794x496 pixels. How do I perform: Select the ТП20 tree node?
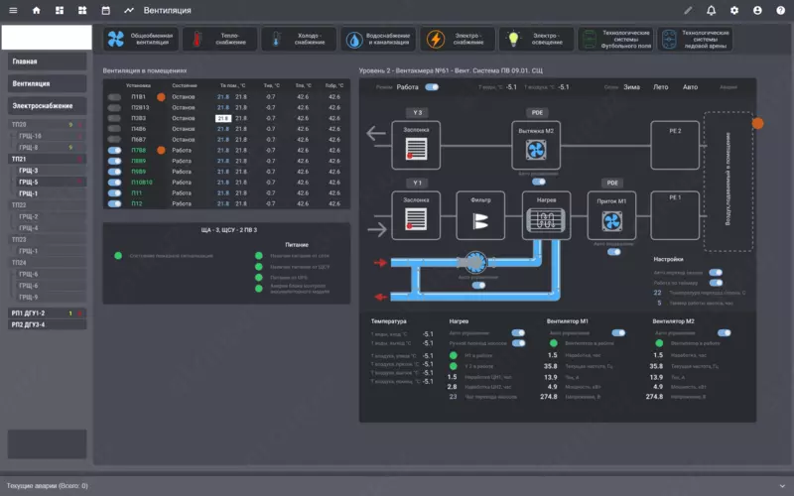click(x=47, y=125)
